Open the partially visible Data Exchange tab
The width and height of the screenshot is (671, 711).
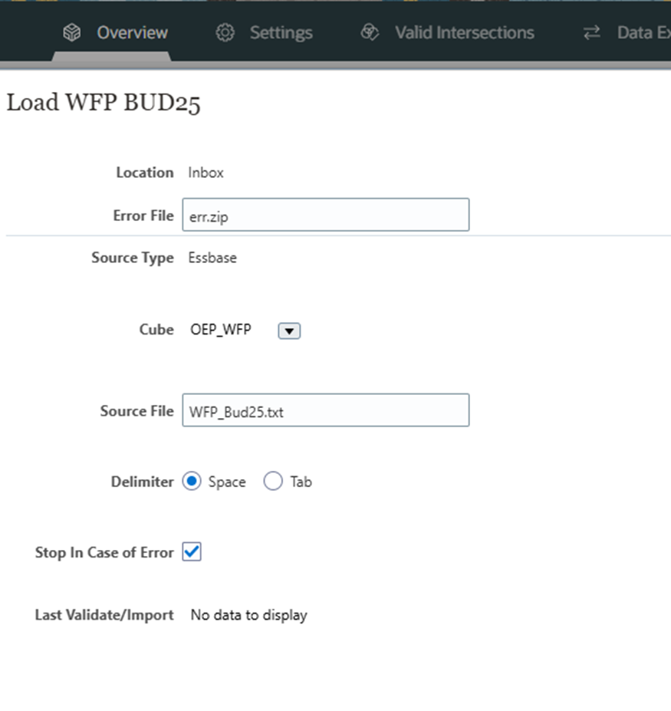pyautogui.click(x=643, y=33)
